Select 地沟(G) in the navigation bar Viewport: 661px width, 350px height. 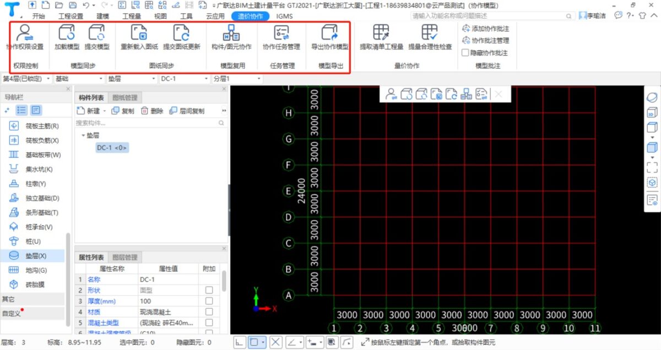click(x=29, y=270)
